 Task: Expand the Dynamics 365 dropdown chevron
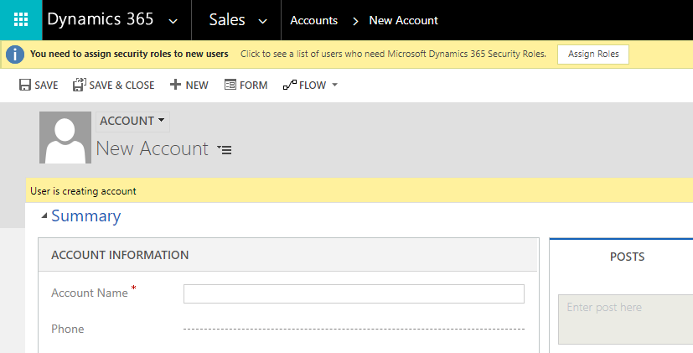[x=173, y=21]
